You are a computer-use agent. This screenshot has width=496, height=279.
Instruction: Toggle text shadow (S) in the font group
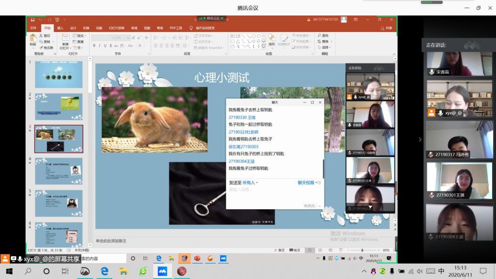tap(110, 46)
